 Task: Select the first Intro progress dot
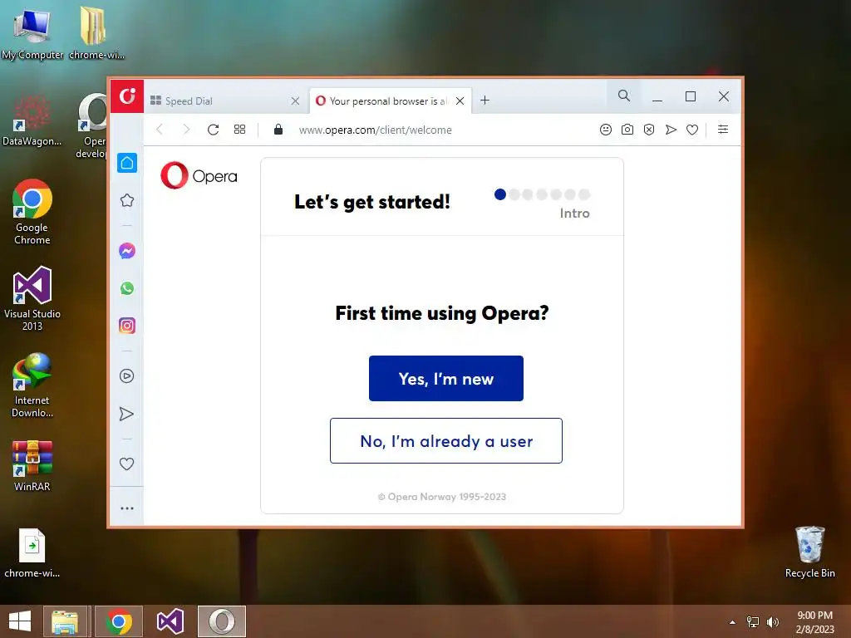tap(500, 194)
